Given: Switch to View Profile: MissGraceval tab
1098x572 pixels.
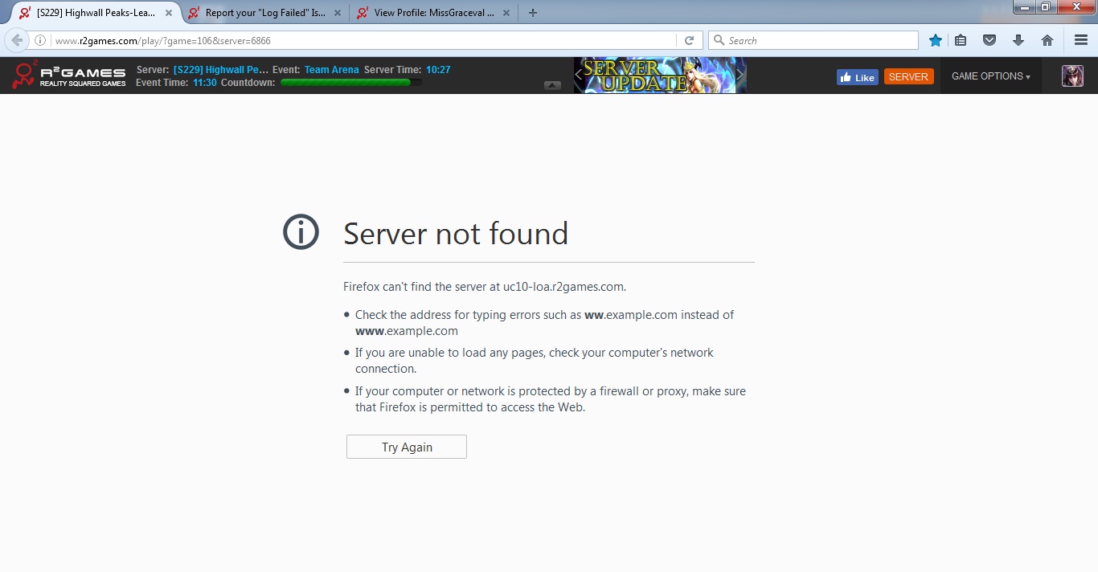Looking at the screenshot, I should tap(433, 13).
